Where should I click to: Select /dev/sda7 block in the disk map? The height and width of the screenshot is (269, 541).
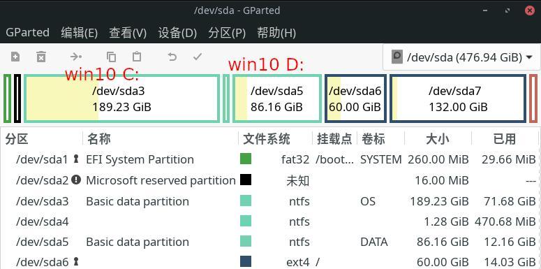coord(458,99)
